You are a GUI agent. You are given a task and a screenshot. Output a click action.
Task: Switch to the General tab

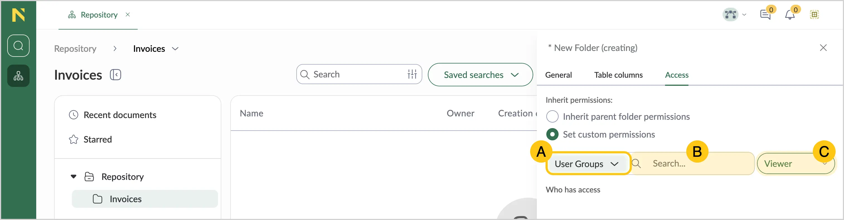pyautogui.click(x=558, y=75)
